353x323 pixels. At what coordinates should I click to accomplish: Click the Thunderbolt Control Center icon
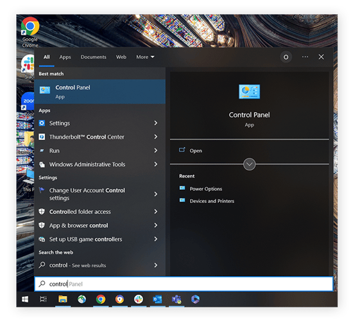point(42,137)
